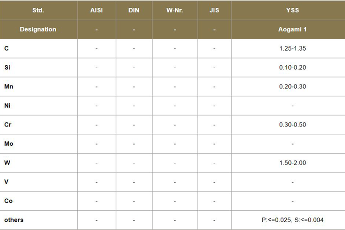Select the W-Nr. column header
Viewport: 345px width, 230px height.
tap(175, 10)
